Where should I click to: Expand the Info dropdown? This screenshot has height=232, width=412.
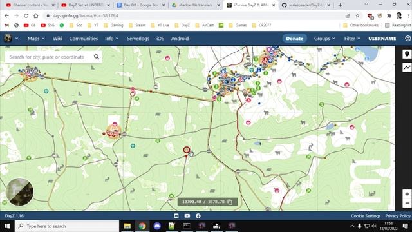(x=111, y=39)
